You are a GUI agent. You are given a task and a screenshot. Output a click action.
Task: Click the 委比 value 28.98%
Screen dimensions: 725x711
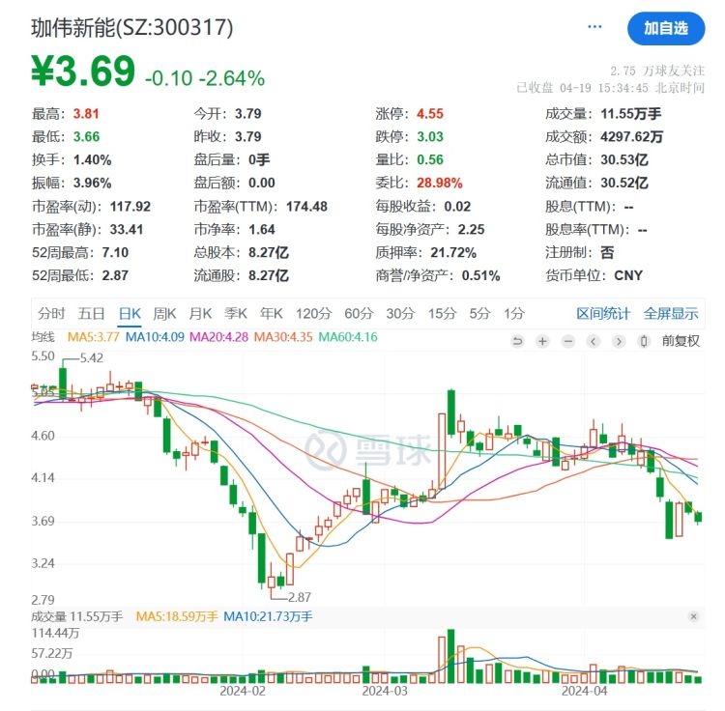[x=440, y=183]
